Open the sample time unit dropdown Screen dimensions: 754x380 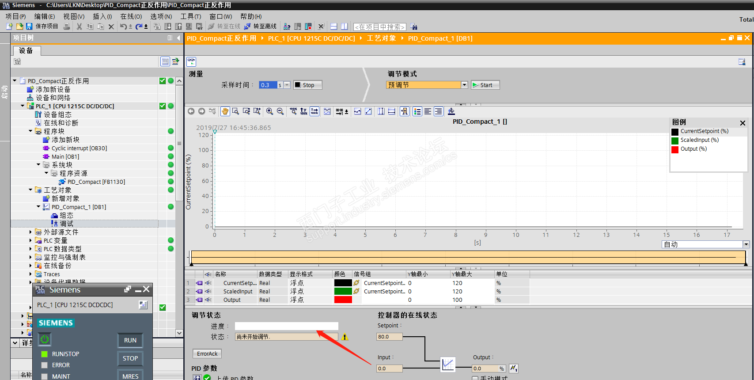pos(287,85)
